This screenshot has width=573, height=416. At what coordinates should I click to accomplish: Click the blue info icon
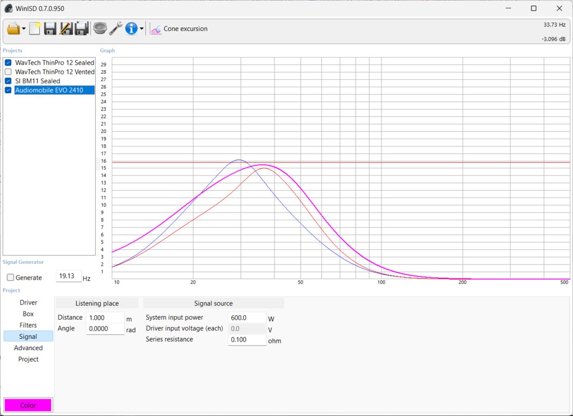pyautogui.click(x=131, y=29)
